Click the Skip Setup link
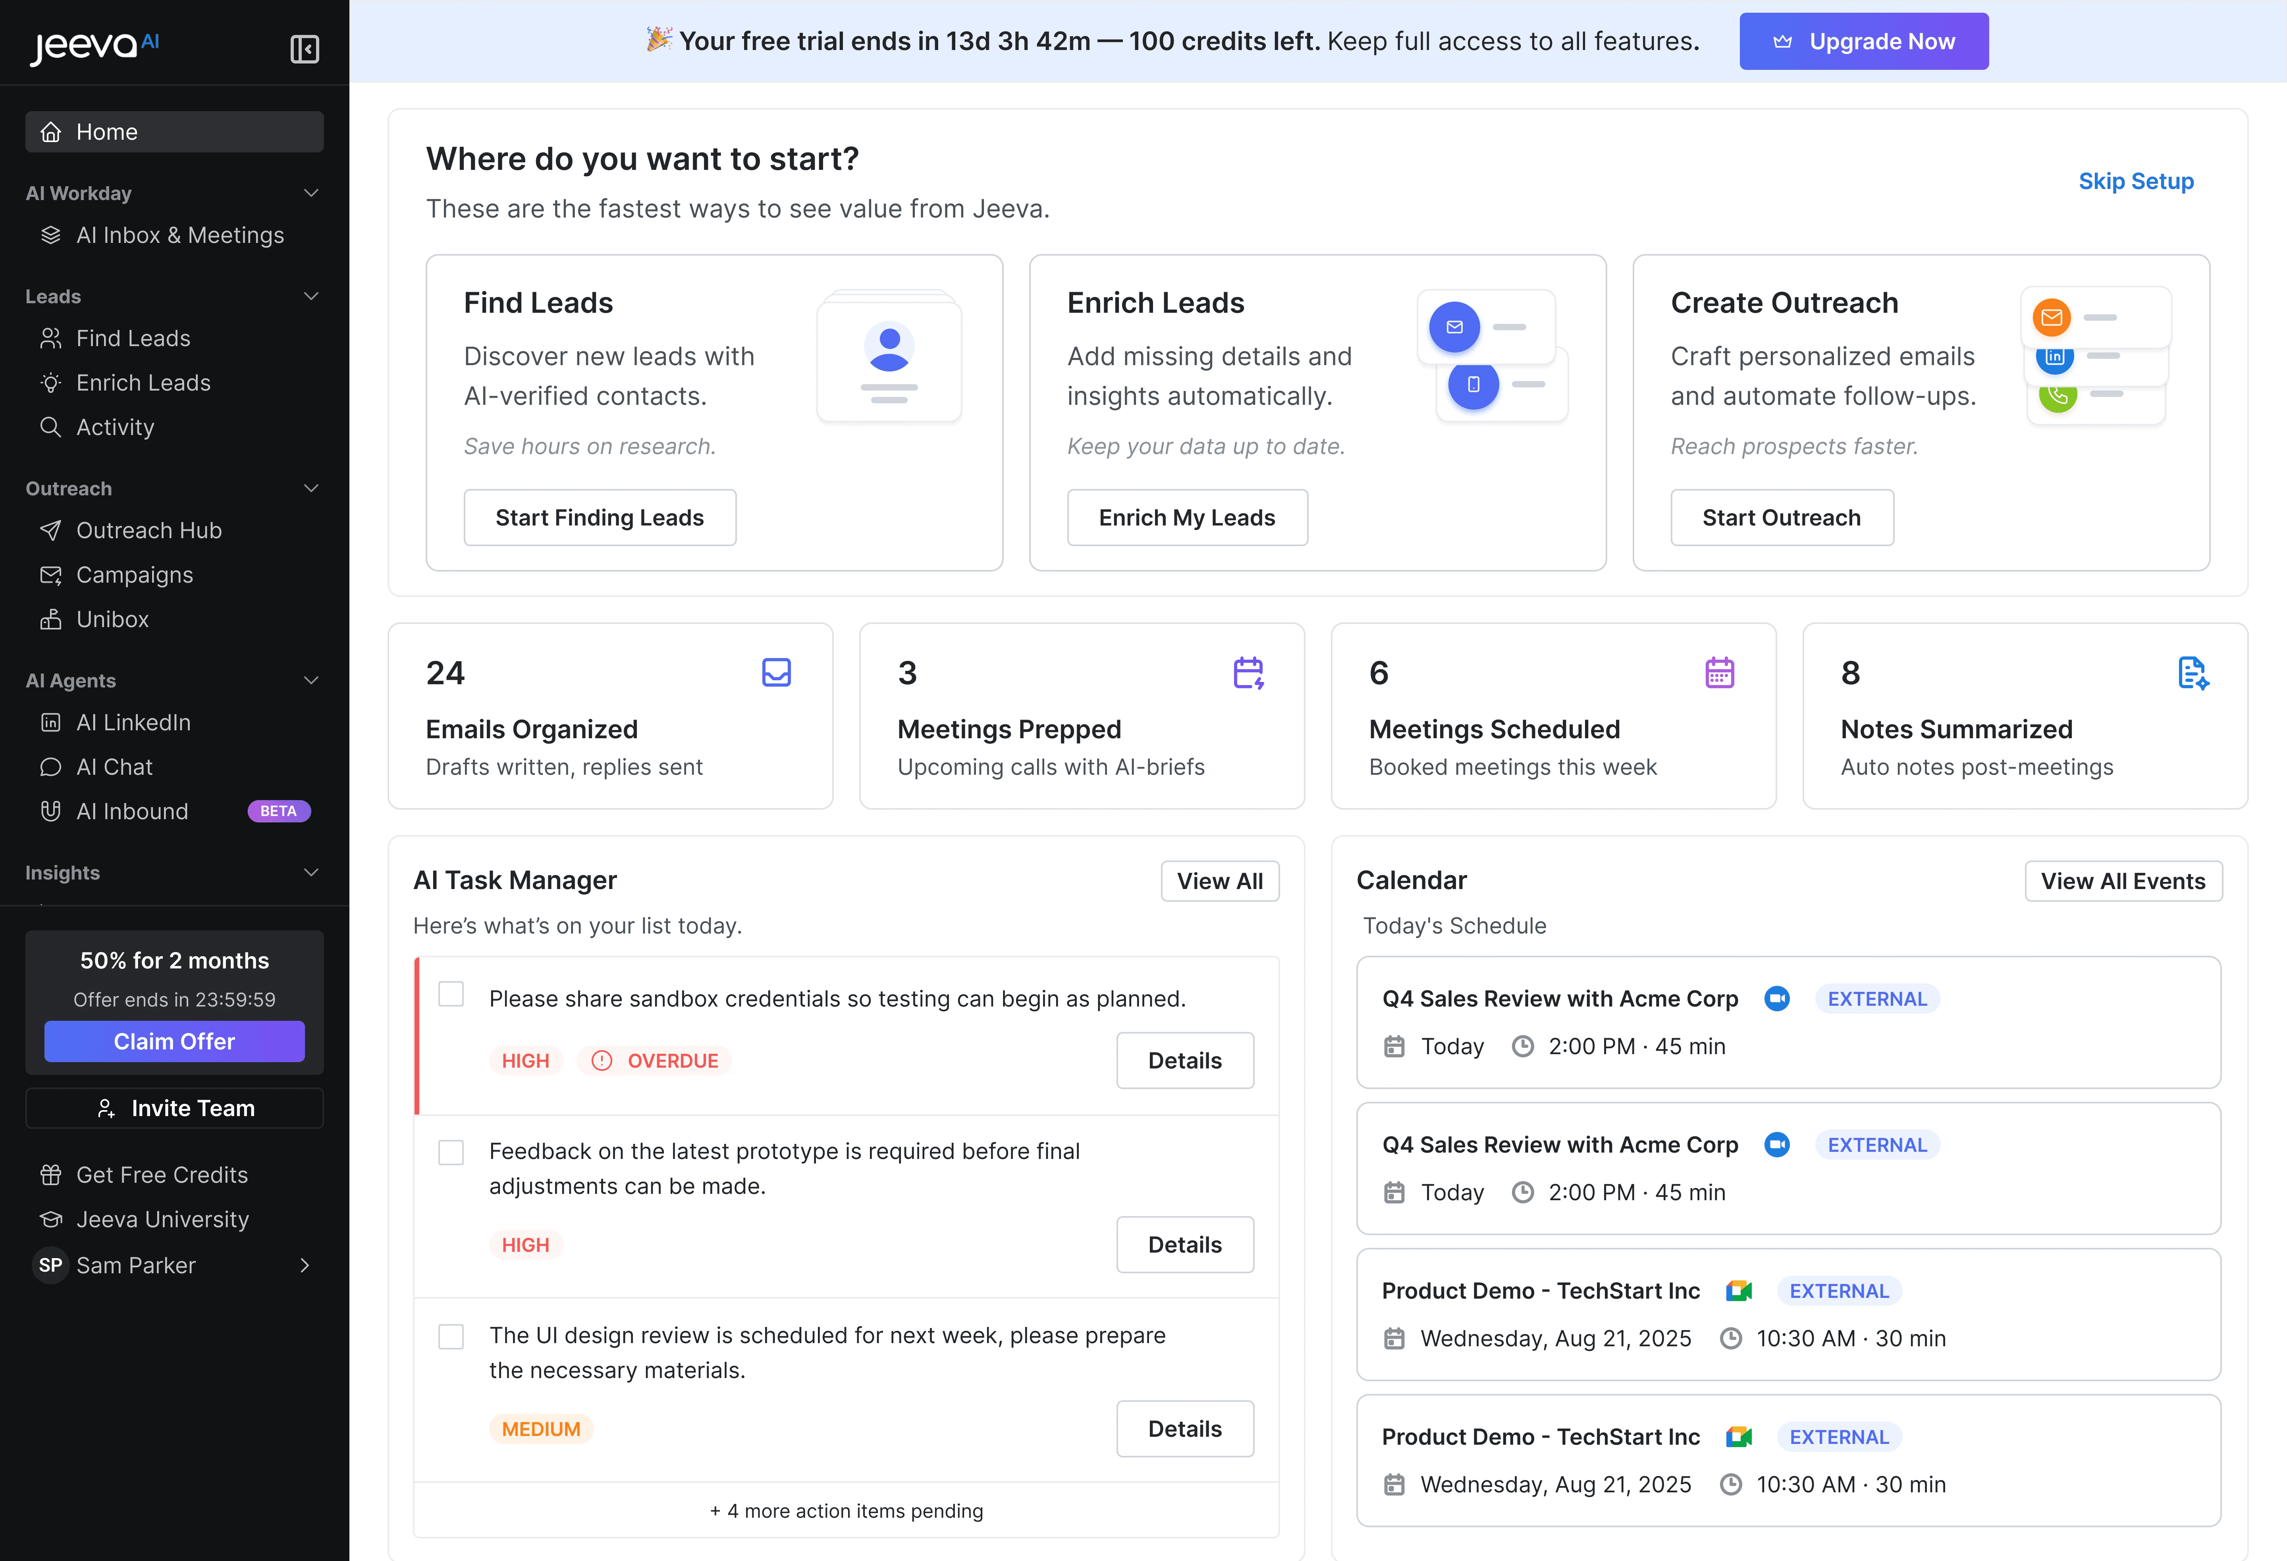The height and width of the screenshot is (1561, 2287). pyautogui.click(x=2135, y=181)
